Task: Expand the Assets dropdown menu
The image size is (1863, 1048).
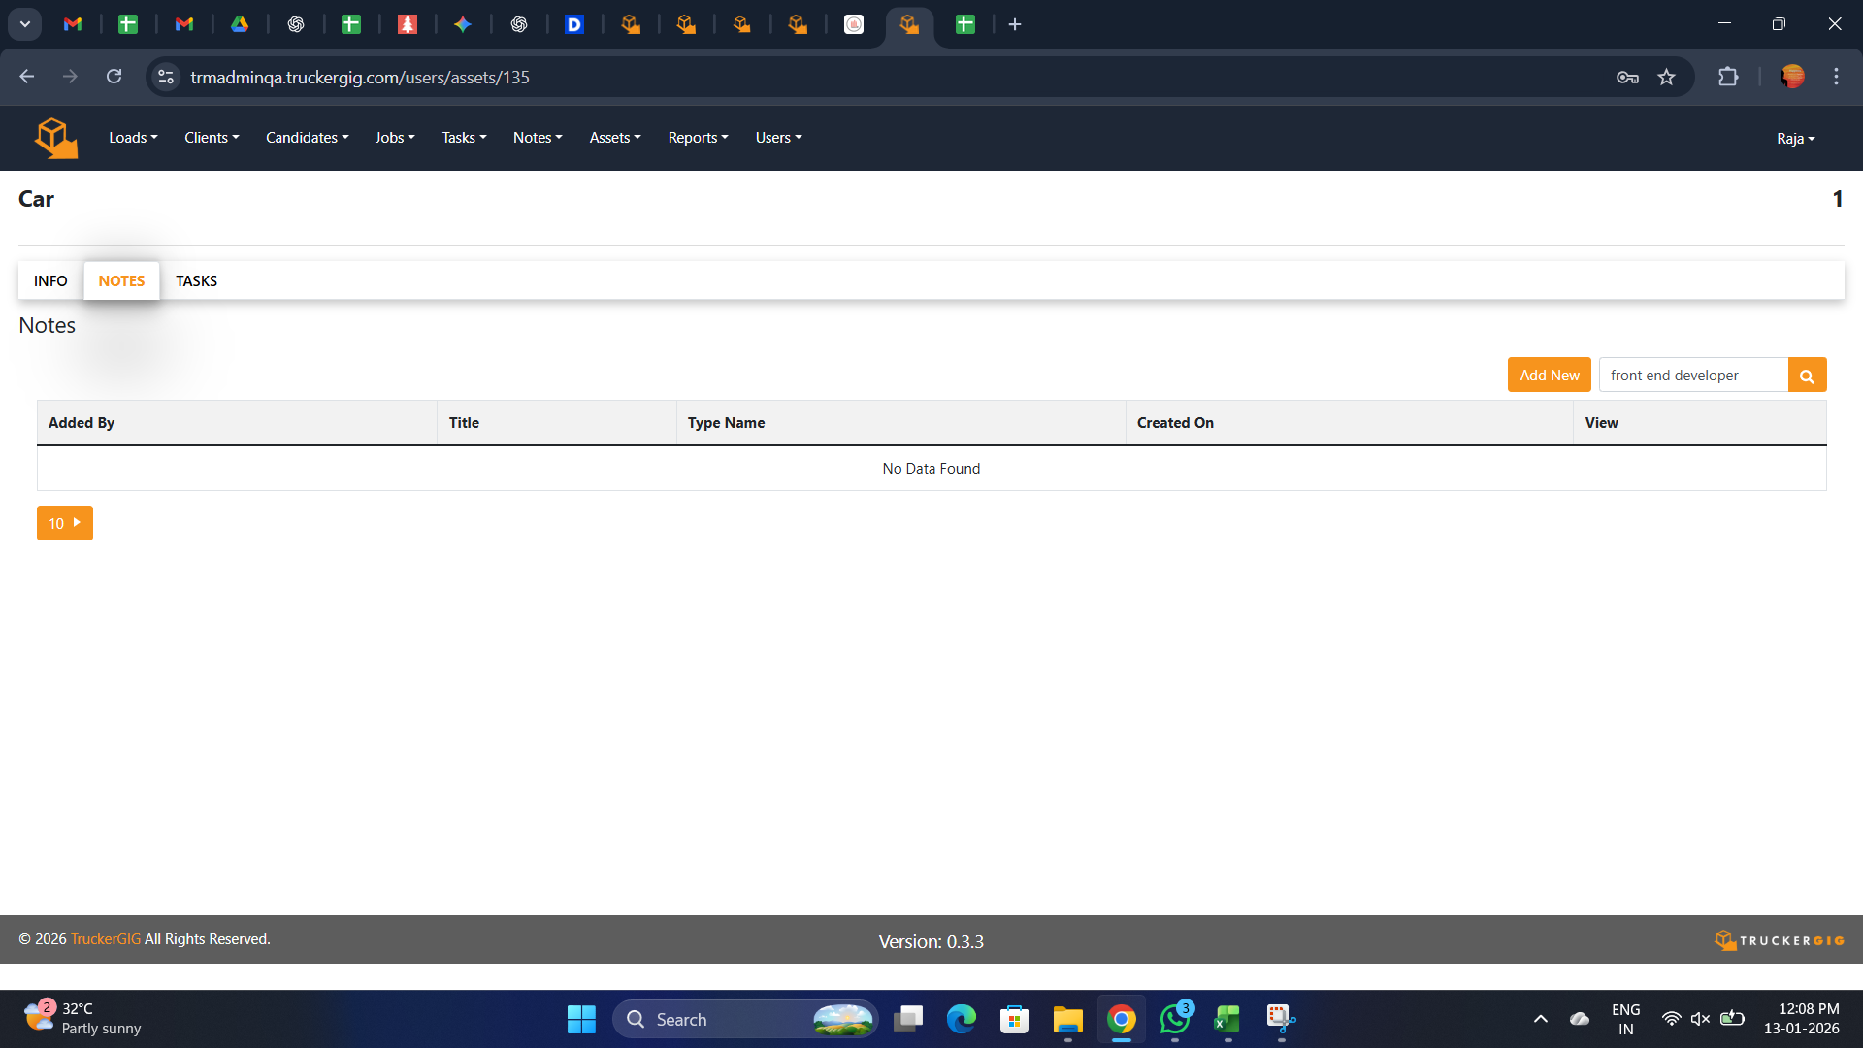Action: click(614, 138)
